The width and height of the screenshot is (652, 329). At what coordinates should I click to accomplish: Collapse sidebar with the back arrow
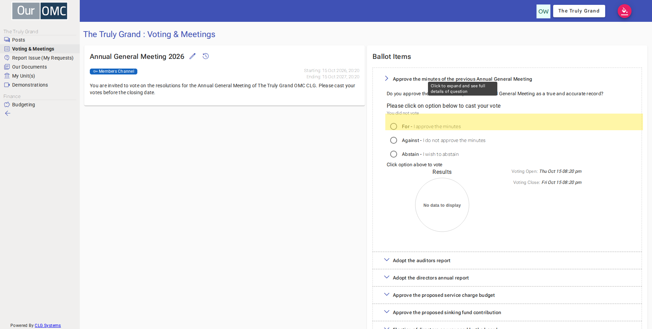[x=8, y=113]
